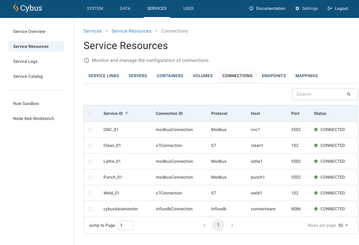Open the DATA navigation menu
Viewport: 359px width, 245px height.
(x=125, y=8)
